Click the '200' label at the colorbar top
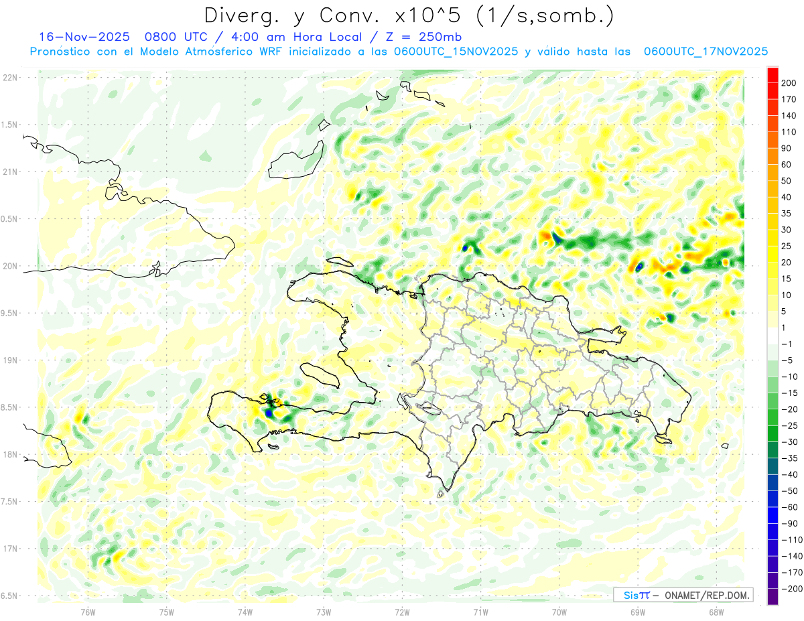The width and height of the screenshot is (804, 621). tap(789, 83)
